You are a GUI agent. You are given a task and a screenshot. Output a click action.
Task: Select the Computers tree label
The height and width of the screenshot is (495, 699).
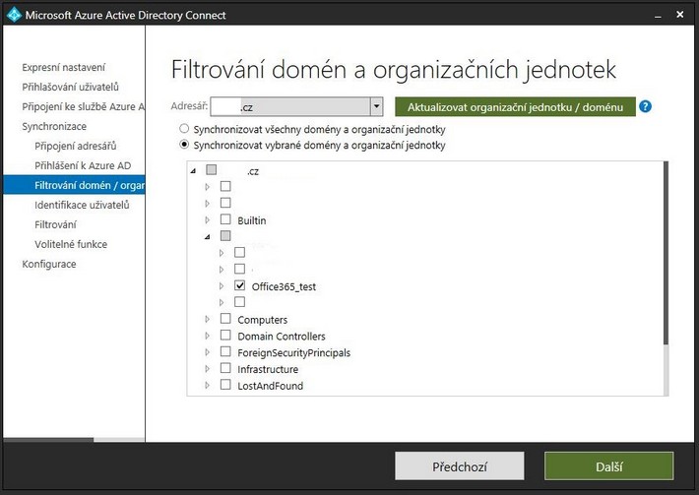pyautogui.click(x=263, y=320)
